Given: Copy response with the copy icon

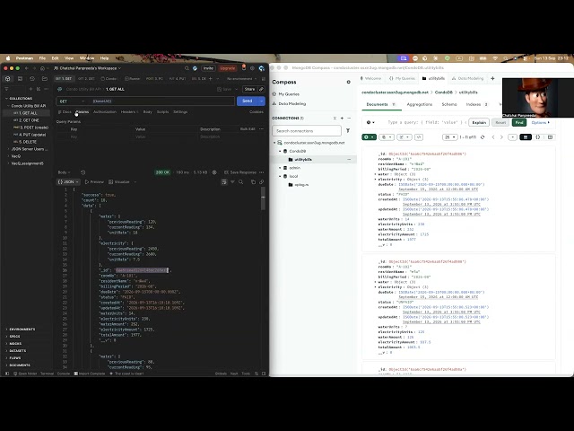Looking at the screenshot, I should [x=253, y=181].
